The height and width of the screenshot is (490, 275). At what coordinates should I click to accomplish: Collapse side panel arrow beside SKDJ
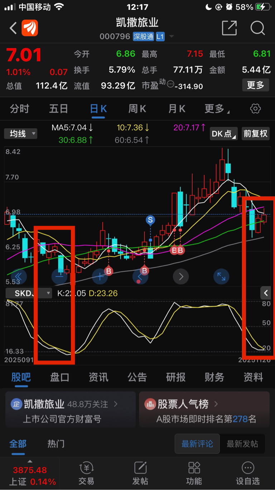[x=266, y=293]
